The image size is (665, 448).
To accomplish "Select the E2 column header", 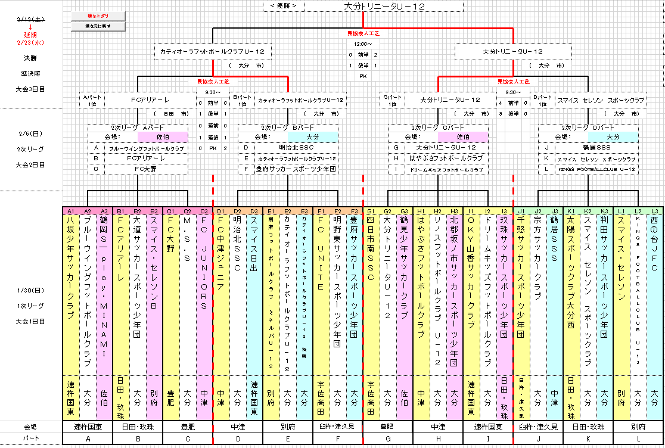I will pyautogui.click(x=288, y=211).
